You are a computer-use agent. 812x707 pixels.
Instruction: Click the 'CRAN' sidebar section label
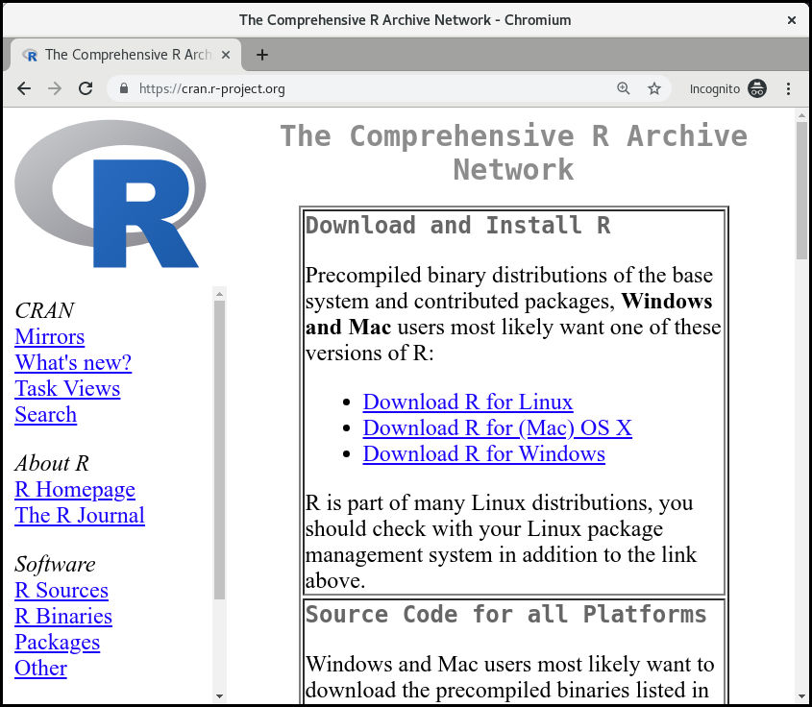click(44, 310)
